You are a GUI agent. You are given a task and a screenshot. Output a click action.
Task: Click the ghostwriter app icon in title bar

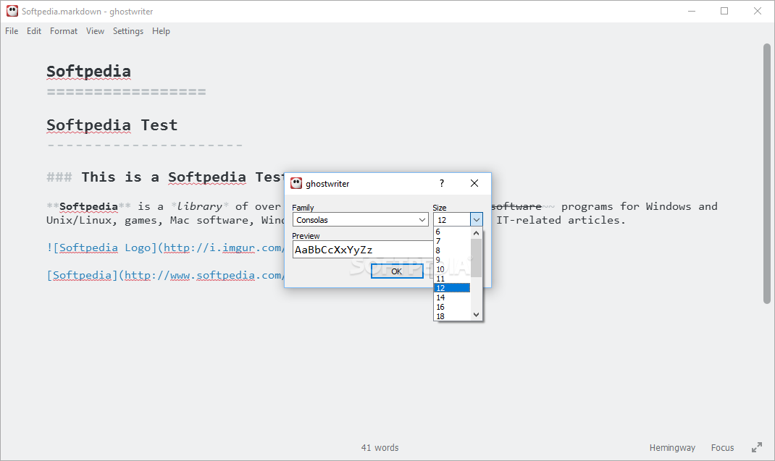point(12,11)
